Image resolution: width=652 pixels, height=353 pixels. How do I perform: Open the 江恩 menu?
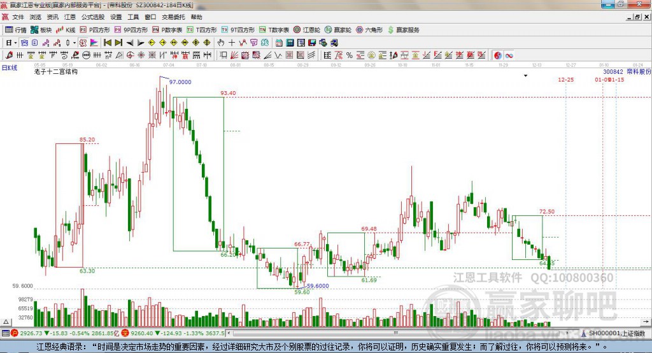[70, 17]
